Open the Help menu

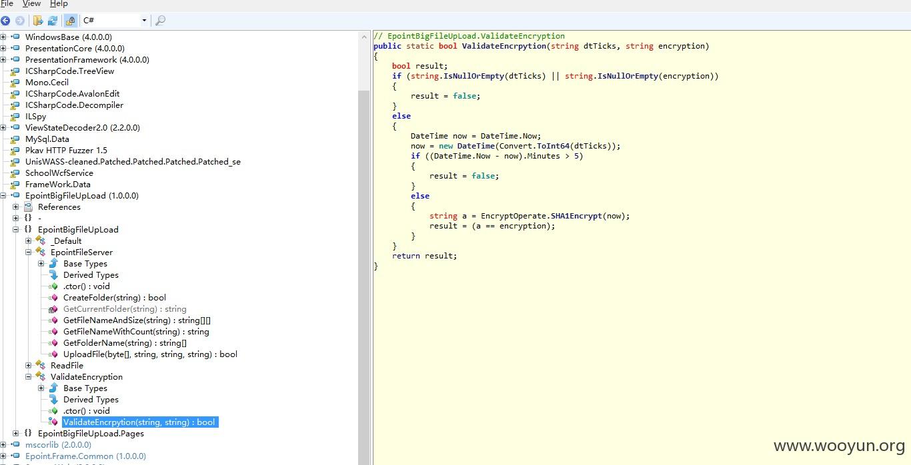pyautogui.click(x=59, y=4)
